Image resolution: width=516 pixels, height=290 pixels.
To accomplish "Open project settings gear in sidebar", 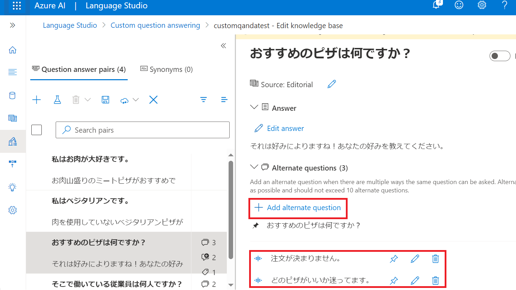I will (x=13, y=210).
